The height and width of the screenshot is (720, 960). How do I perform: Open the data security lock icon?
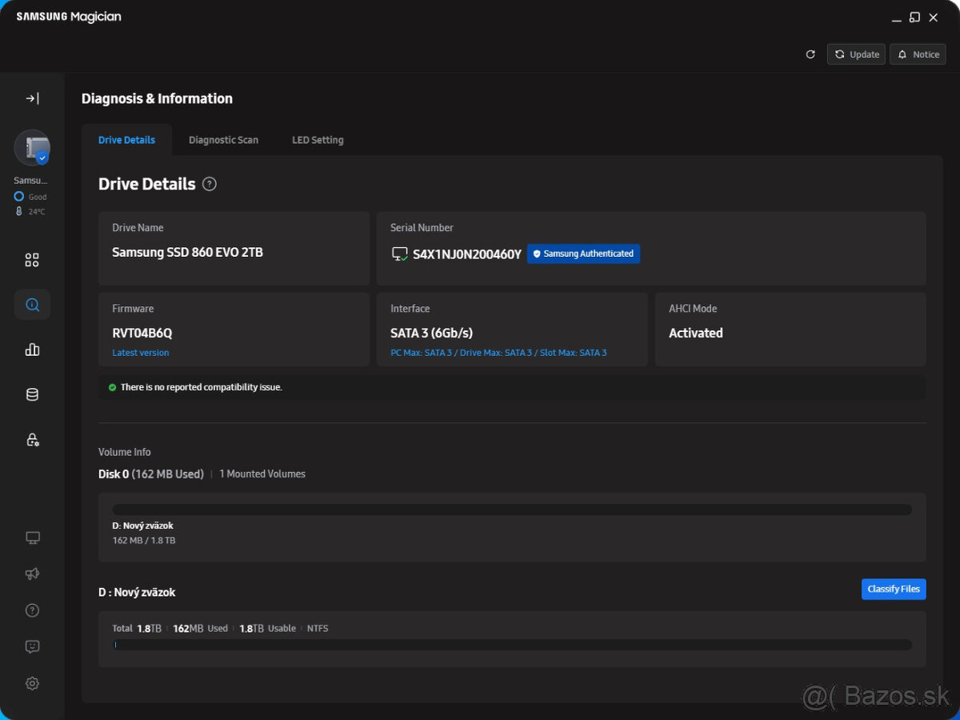tap(32, 439)
